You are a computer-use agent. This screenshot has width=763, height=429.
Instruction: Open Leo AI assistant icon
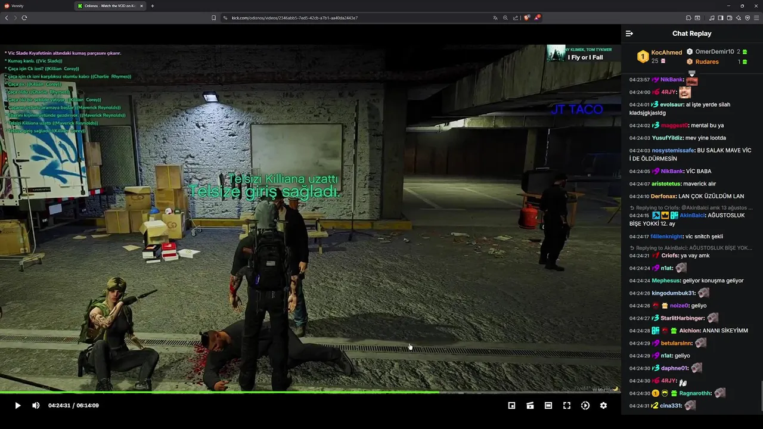[x=738, y=18]
